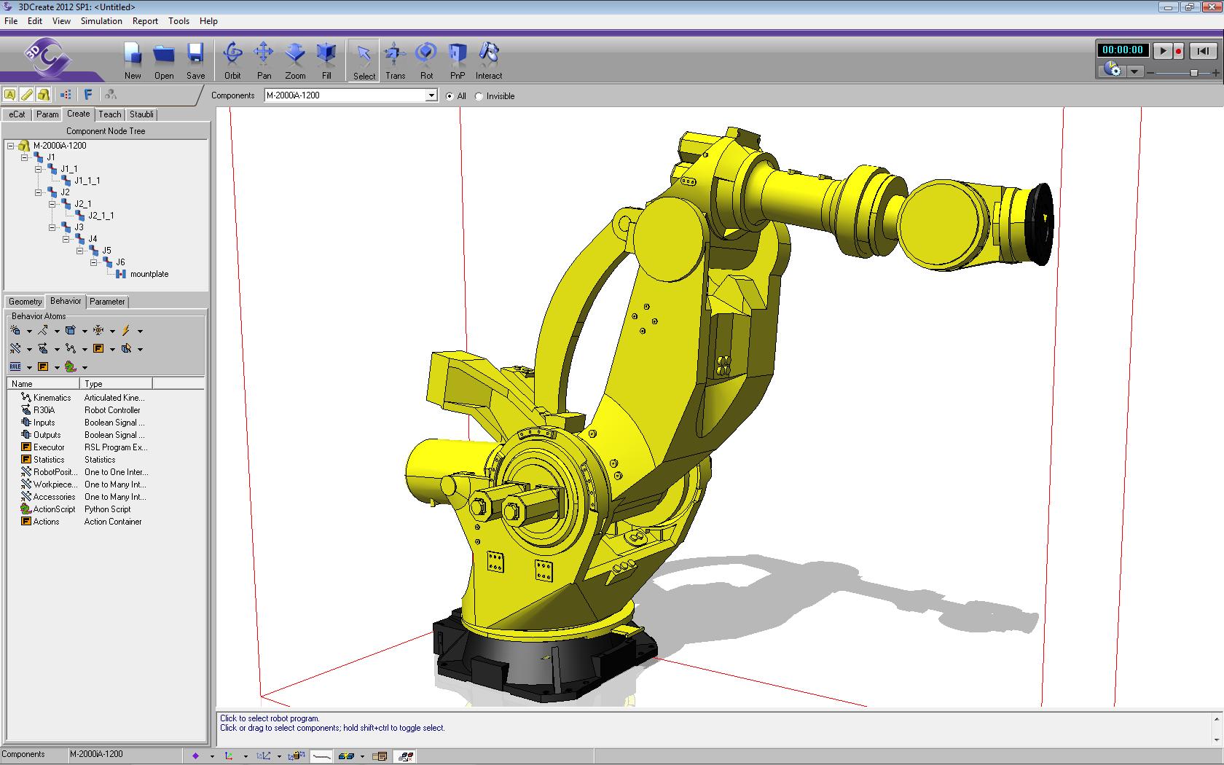The image size is (1224, 765).
Task: Collapse the J2 tree node
Action: tap(39, 192)
